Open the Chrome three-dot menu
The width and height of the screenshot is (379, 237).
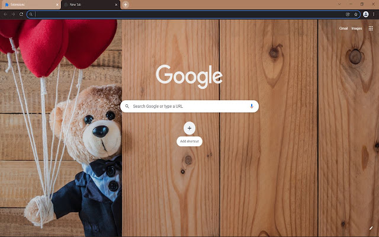374,14
